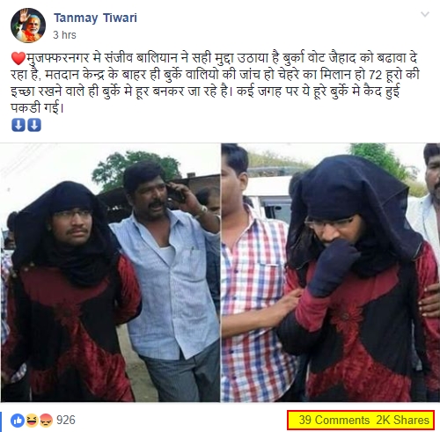The width and height of the screenshot is (440, 432).
Task: Click the red heart emoji in post
Action: click(x=18, y=58)
